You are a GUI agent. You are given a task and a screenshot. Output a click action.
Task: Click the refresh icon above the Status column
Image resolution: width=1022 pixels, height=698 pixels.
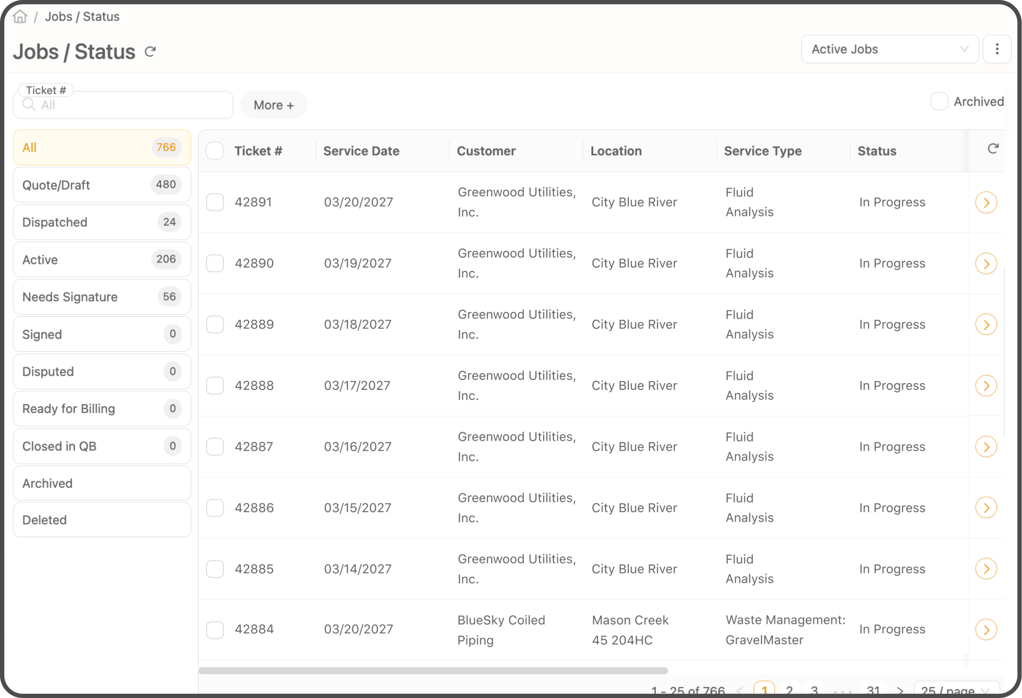point(993,148)
